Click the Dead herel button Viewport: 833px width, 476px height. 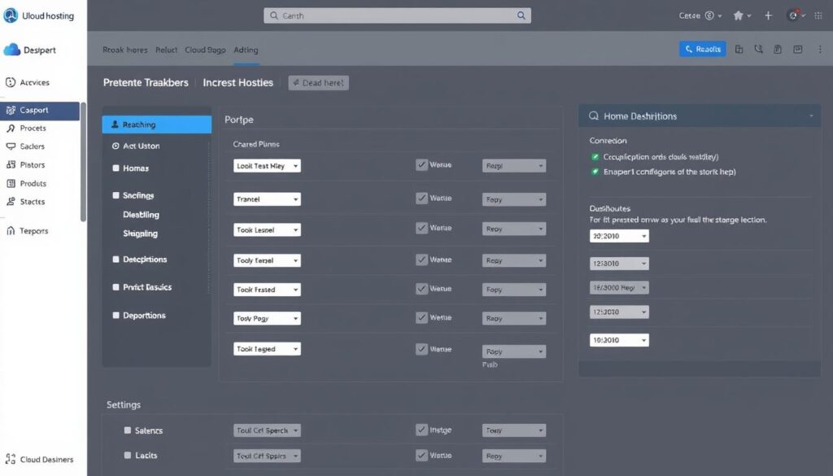(x=317, y=82)
